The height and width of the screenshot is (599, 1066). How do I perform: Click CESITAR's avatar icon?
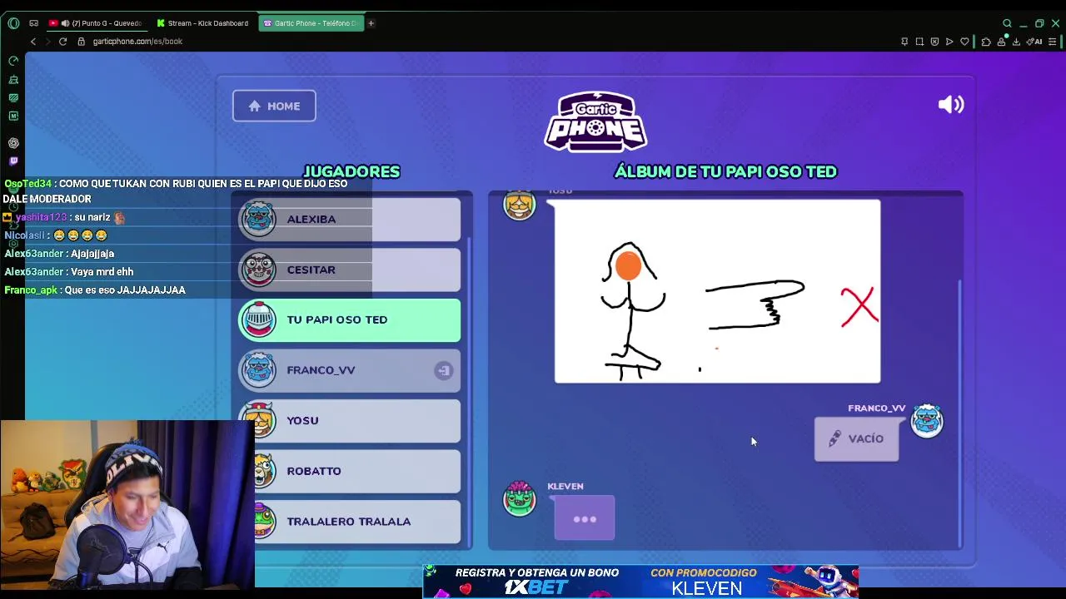[x=258, y=270]
